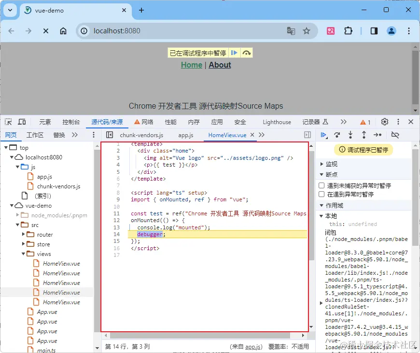Image resolution: width=420 pixels, height=353 pixels.
Task: View site information for localhost:8080
Action: tap(84, 31)
